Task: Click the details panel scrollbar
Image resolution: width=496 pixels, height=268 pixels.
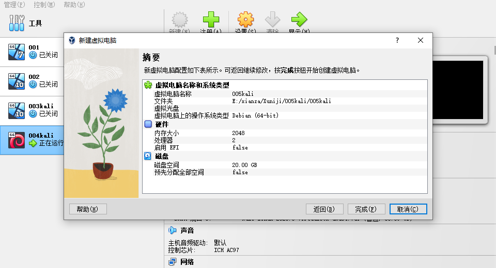Action: (495, 51)
